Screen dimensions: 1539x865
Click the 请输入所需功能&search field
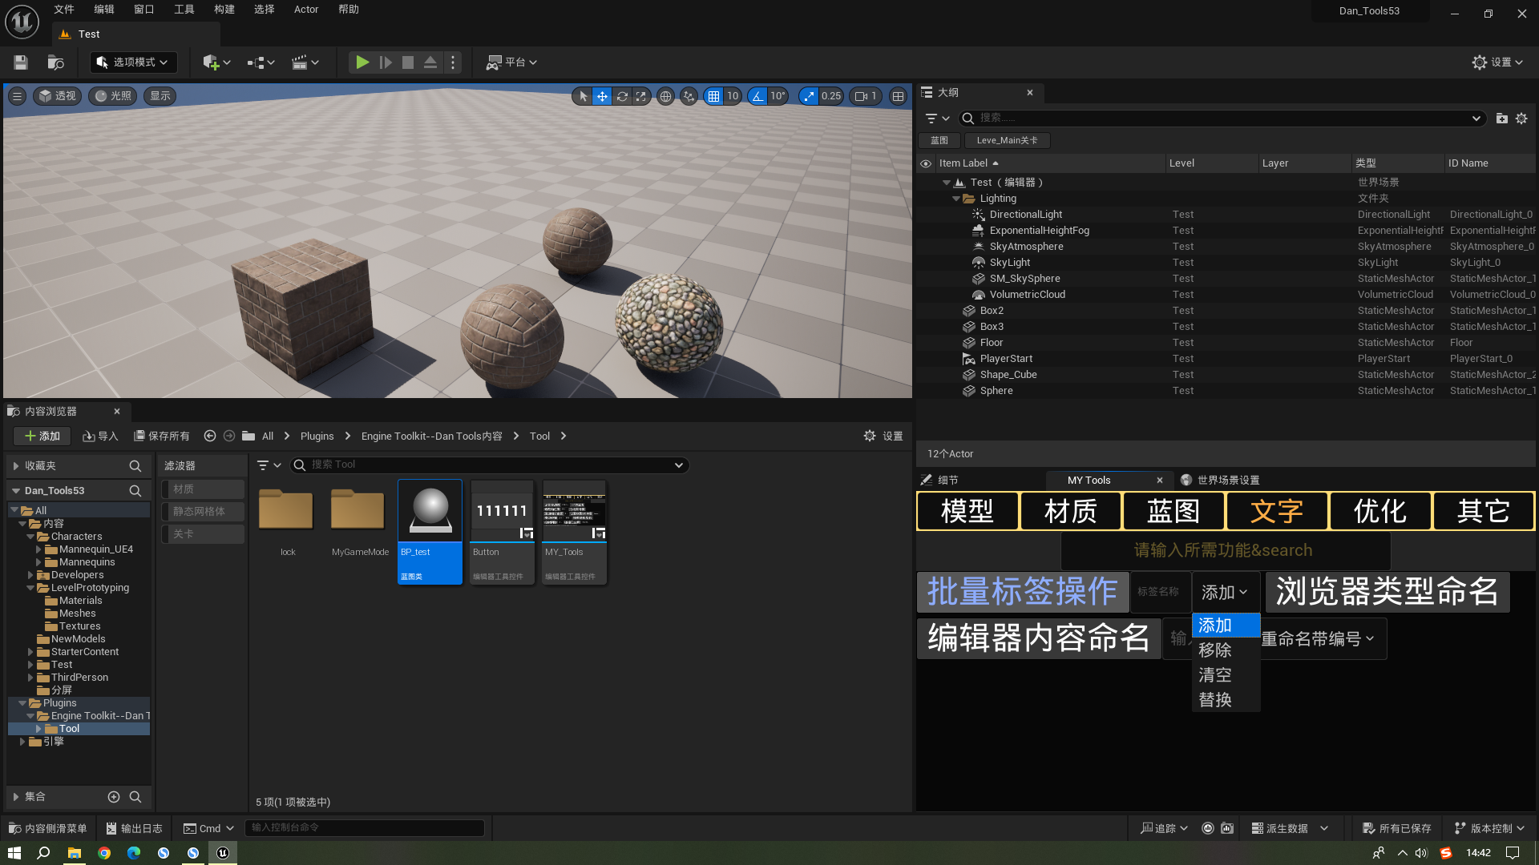[x=1225, y=550]
